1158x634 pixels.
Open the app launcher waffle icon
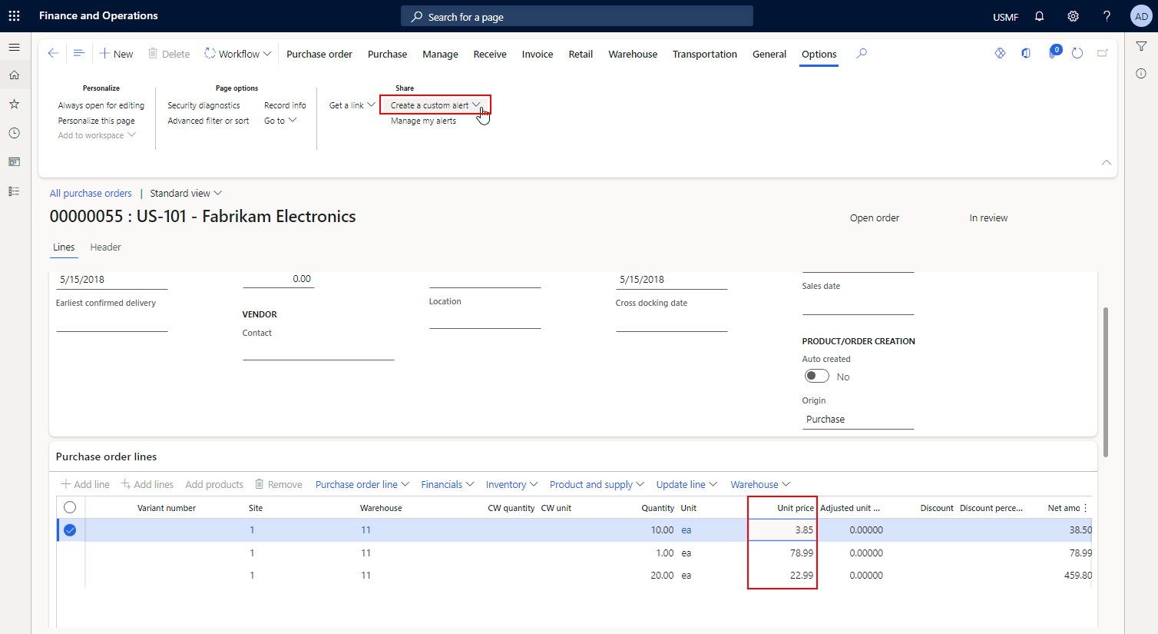pyautogui.click(x=14, y=15)
